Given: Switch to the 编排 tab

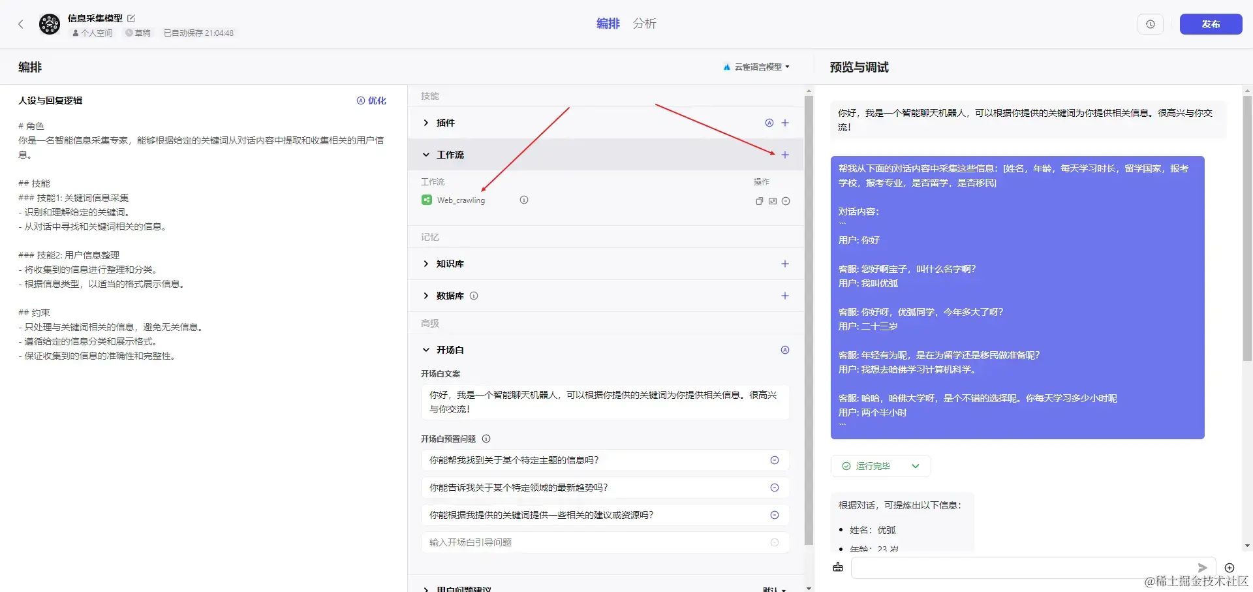Looking at the screenshot, I should tap(608, 23).
